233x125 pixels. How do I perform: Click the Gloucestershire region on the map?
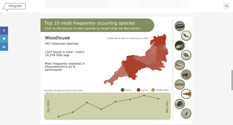coord(160,41)
